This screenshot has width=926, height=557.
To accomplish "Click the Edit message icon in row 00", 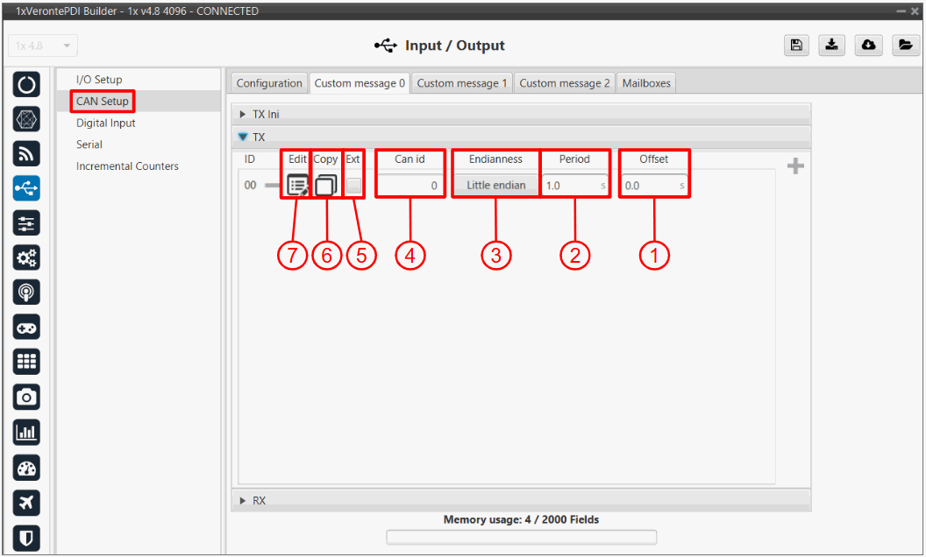I will click(297, 186).
